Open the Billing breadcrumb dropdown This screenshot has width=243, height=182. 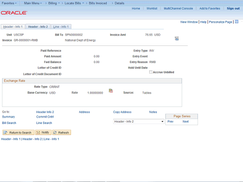pyautogui.click(x=54, y=3)
